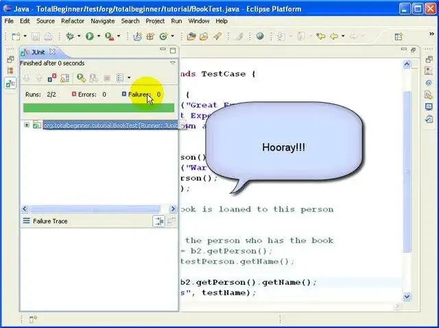Expand the org.totalbeginner.tutorial.BookTest tree node
The height and width of the screenshot is (328, 439).
pyautogui.click(x=27, y=125)
